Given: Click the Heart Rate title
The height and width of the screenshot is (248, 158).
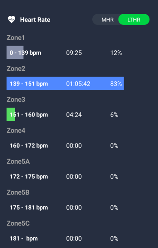Looking at the screenshot, I should 35,20.
